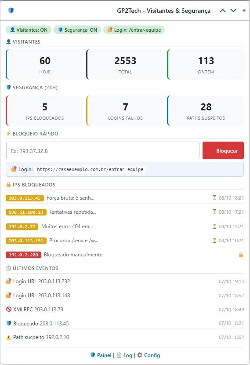Click hourglass icon next to 08/10 14:21

coord(214,226)
